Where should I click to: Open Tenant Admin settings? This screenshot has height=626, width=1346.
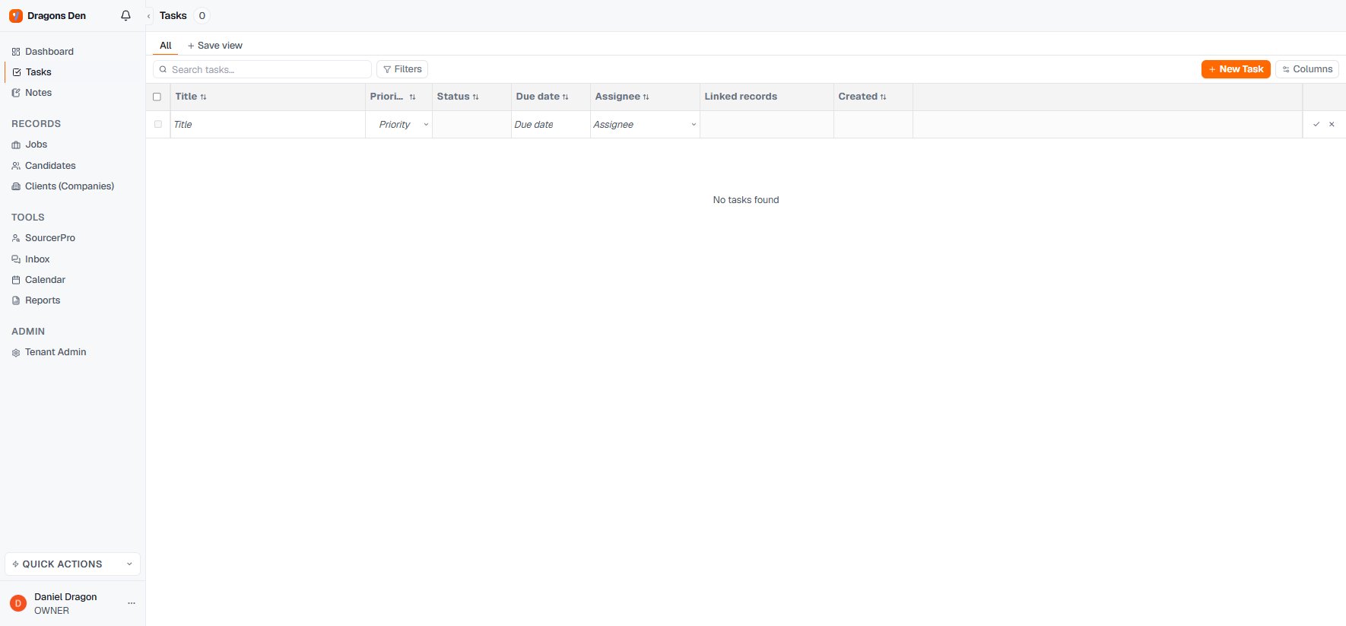point(56,352)
